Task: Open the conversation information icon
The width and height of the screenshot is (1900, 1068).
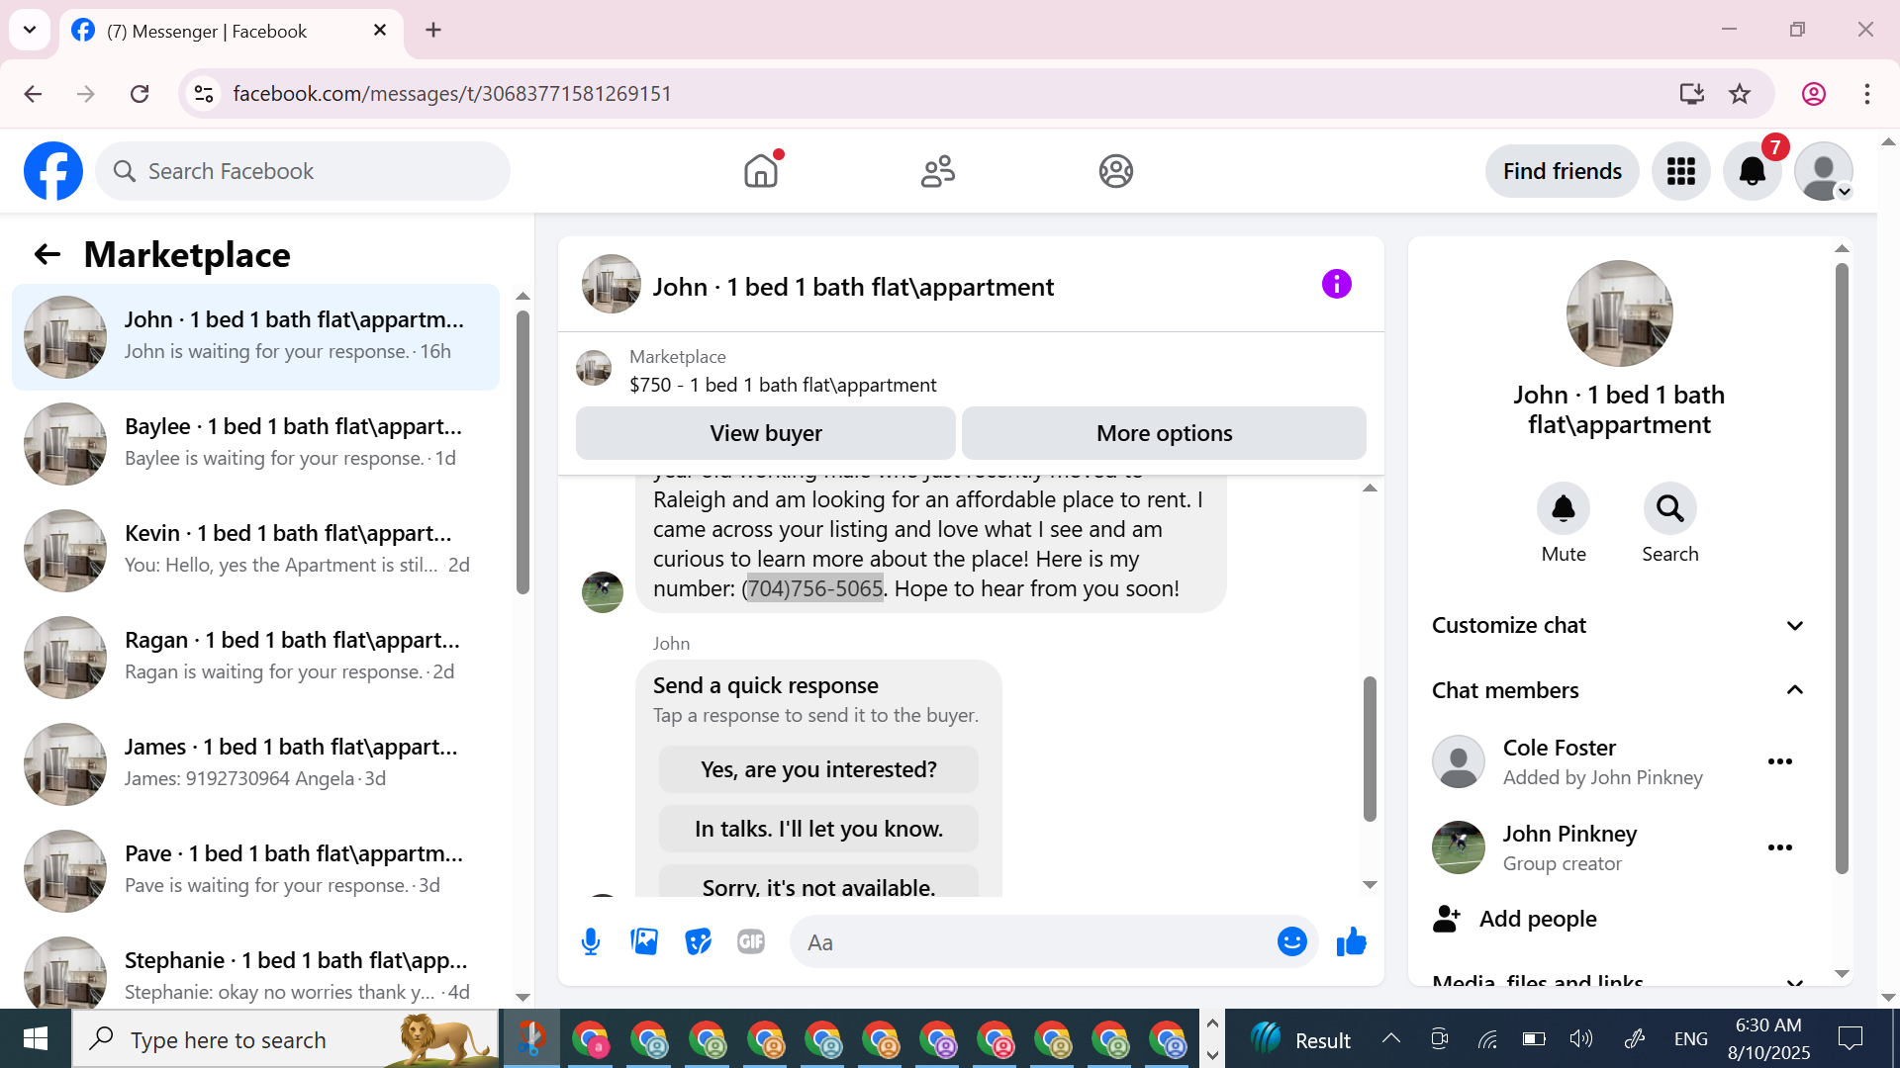Action: coord(1336,285)
